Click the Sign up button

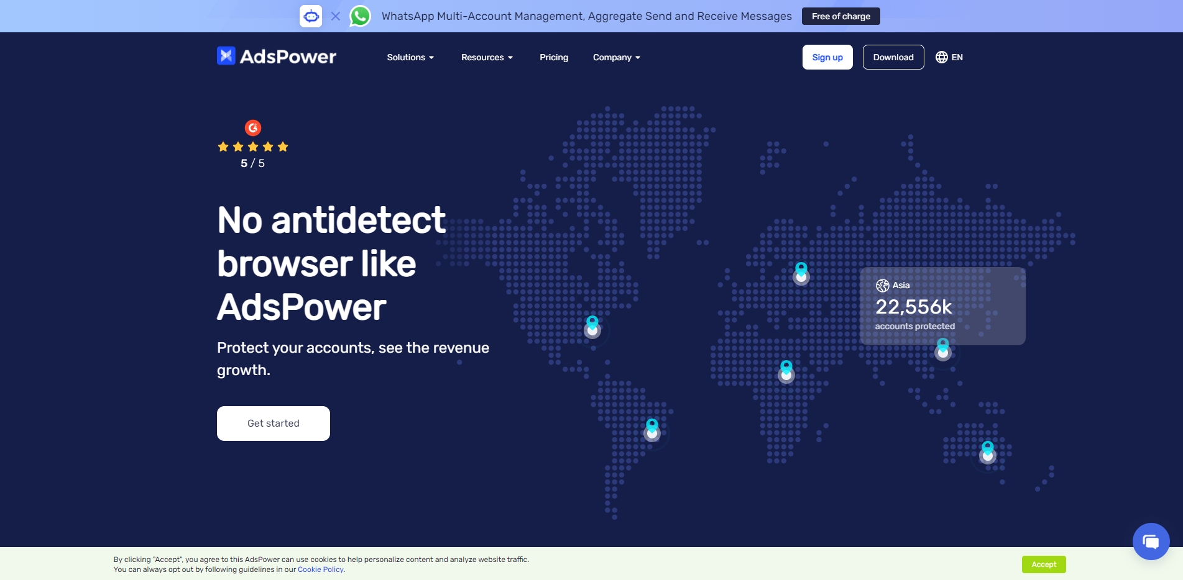(x=827, y=57)
